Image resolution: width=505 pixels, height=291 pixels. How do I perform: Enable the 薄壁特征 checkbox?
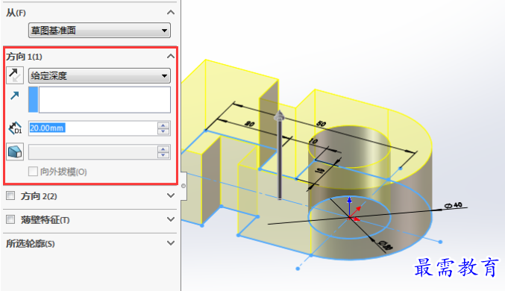click(x=10, y=219)
